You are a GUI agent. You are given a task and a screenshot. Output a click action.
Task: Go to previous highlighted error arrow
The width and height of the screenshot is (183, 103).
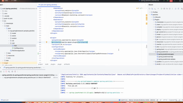pos(144,8)
